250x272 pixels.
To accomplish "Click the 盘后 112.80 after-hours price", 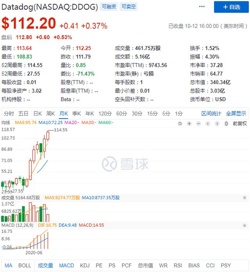I will (x=24, y=37).
